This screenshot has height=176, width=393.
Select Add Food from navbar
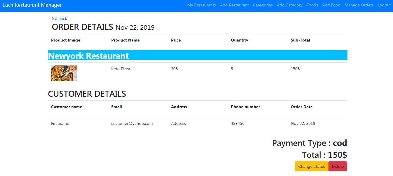[x=331, y=5]
